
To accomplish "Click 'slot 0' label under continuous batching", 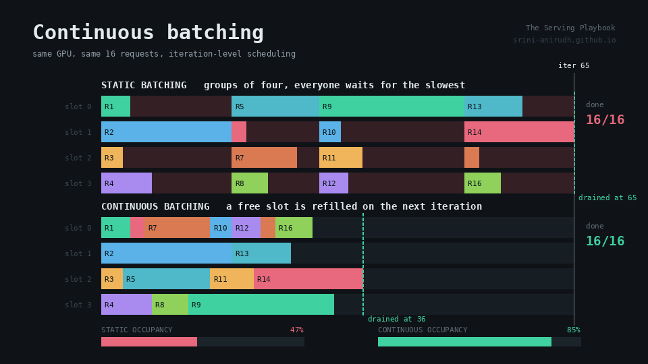I will [x=78, y=228].
